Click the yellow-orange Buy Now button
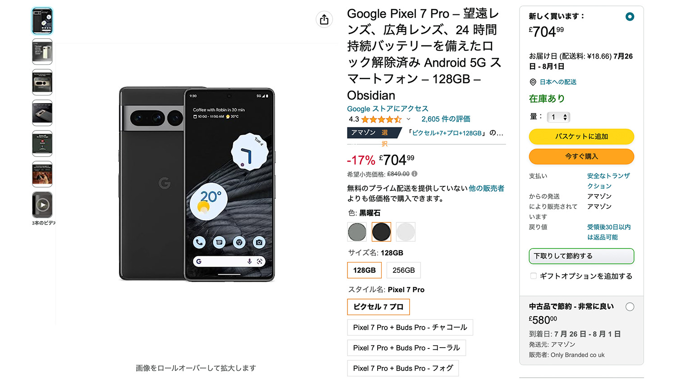Image resolution: width=676 pixels, height=380 pixels. (581, 157)
